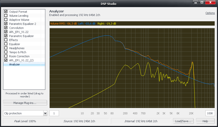This screenshot has height=127, width=218.
Task: Enable the Equalizer checkbox
Action: click(x=6, y=44)
